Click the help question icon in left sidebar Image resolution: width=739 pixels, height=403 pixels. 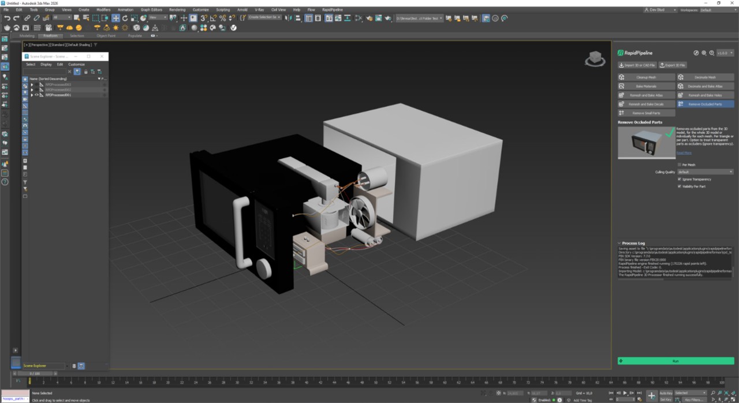point(5,182)
